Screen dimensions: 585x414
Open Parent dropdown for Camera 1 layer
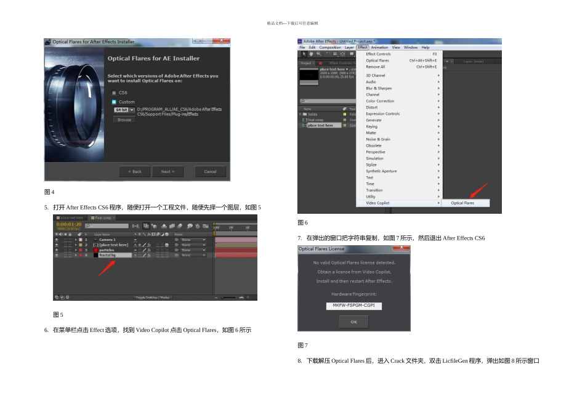click(193, 240)
